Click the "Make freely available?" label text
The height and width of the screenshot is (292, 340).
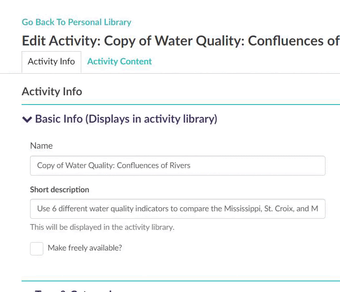pyautogui.click(x=84, y=248)
